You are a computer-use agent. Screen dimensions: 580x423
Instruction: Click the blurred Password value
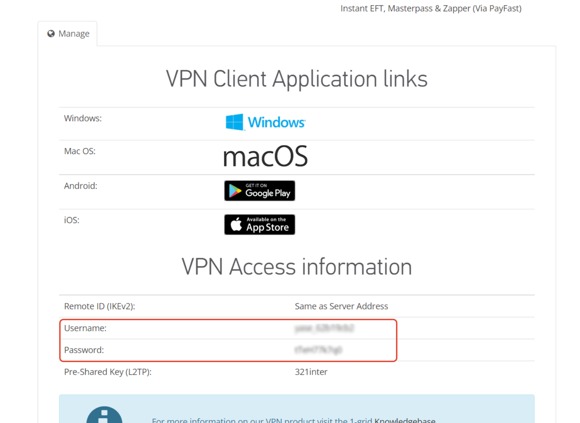click(x=319, y=350)
